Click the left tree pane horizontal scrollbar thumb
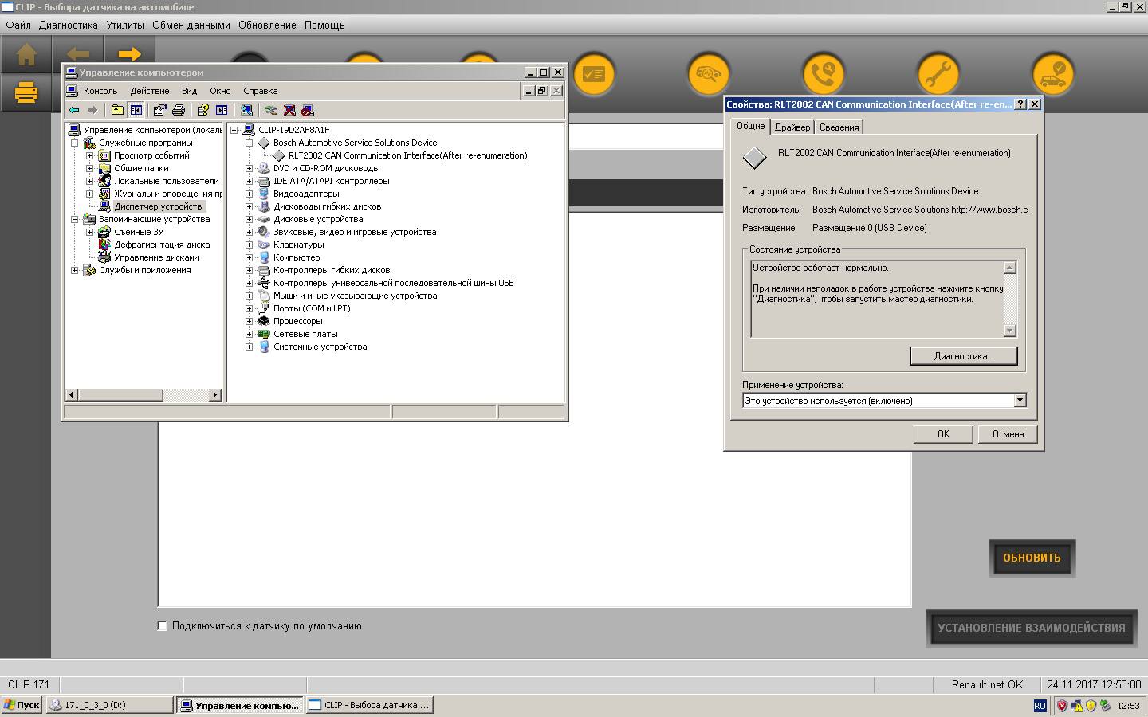Screen dimensions: 1148x717 click(x=120, y=395)
